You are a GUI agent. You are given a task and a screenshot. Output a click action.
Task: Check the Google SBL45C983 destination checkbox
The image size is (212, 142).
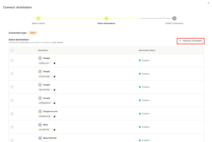(12, 87)
